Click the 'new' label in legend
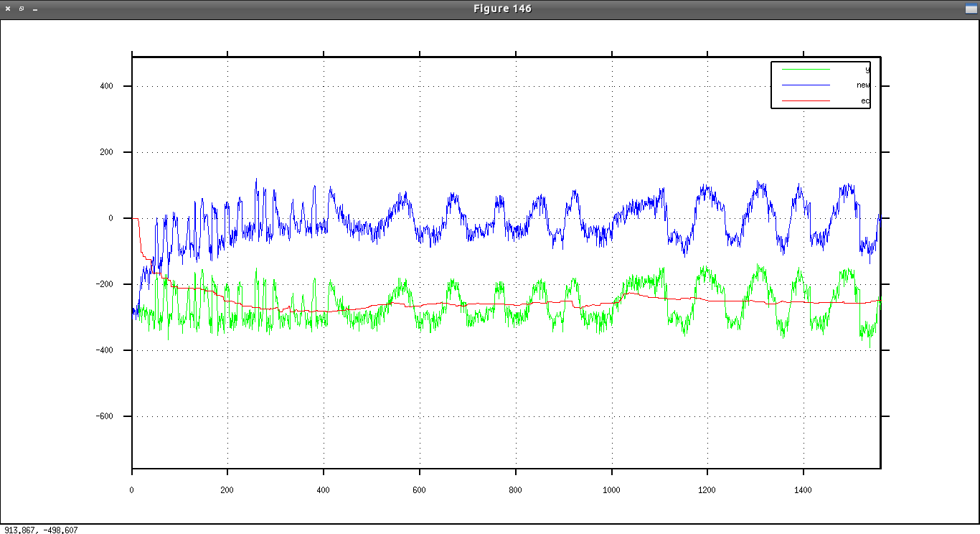980x534 pixels. [x=863, y=85]
